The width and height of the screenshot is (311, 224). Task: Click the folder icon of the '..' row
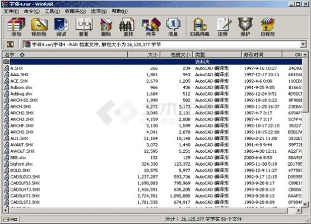6,62
